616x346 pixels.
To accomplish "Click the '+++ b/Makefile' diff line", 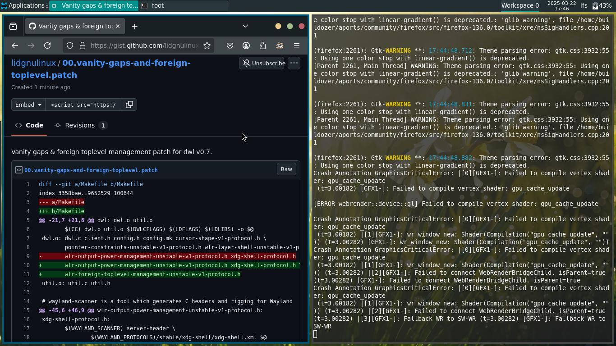I will click(62, 211).
